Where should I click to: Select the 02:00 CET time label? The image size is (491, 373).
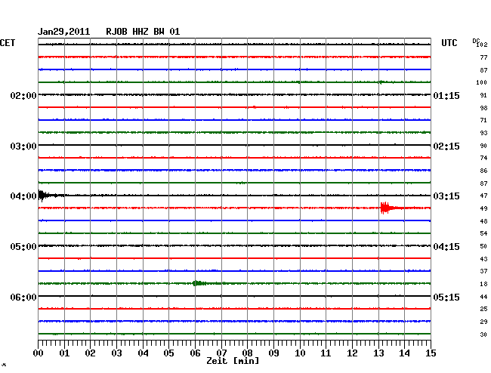pyautogui.click(x=23, y=95)
